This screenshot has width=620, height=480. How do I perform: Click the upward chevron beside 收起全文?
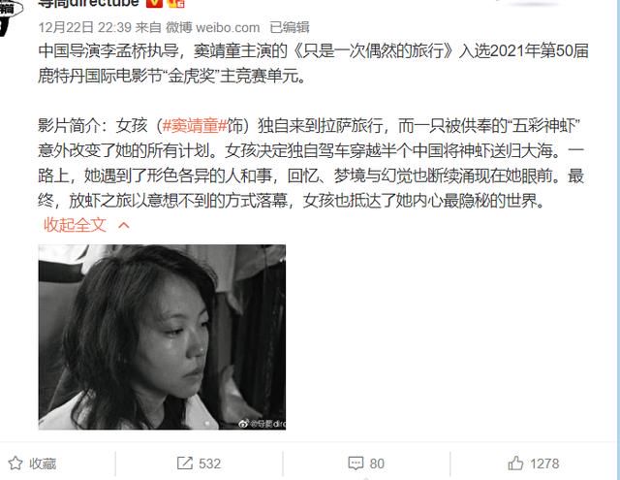tap(124, 225)
